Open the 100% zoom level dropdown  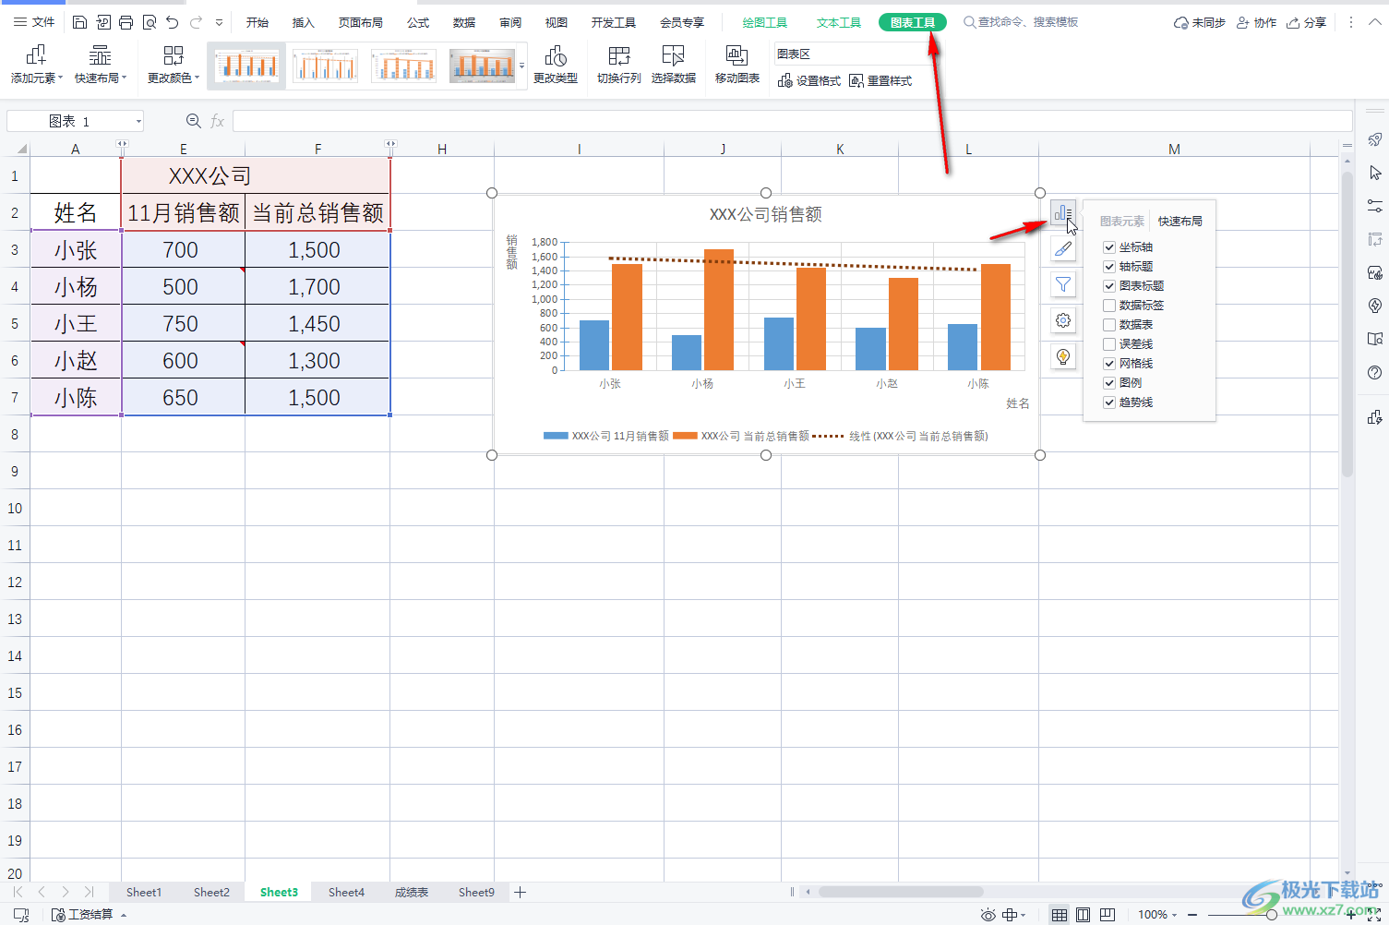tap(1157, 915)
